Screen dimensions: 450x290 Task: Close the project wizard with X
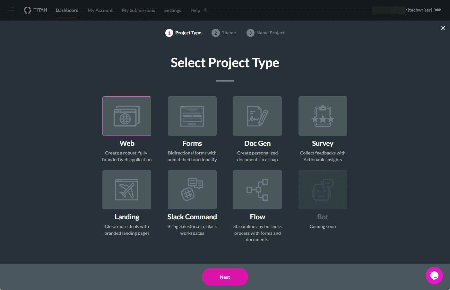click(443, 28)
